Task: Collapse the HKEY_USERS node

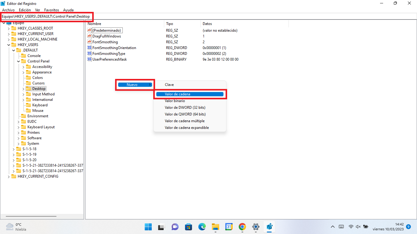Action: (9, 45)
